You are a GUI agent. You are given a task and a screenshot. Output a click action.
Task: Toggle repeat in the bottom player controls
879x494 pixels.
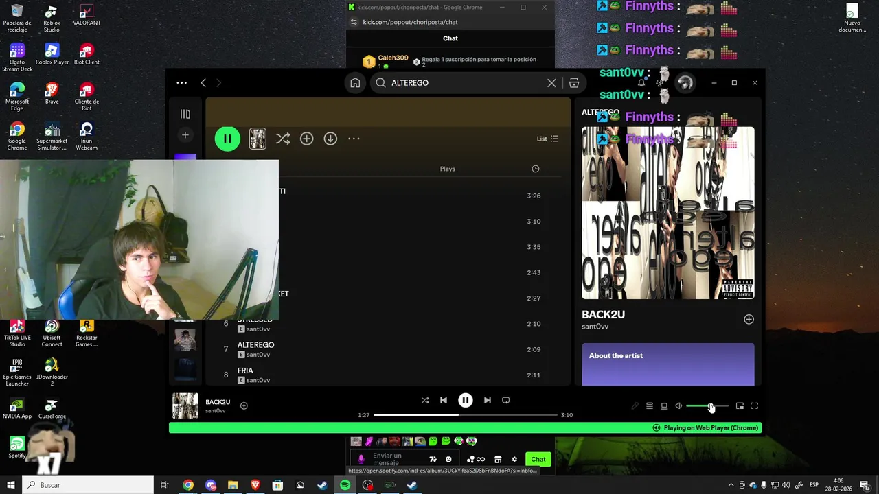[x=505, y=400]
